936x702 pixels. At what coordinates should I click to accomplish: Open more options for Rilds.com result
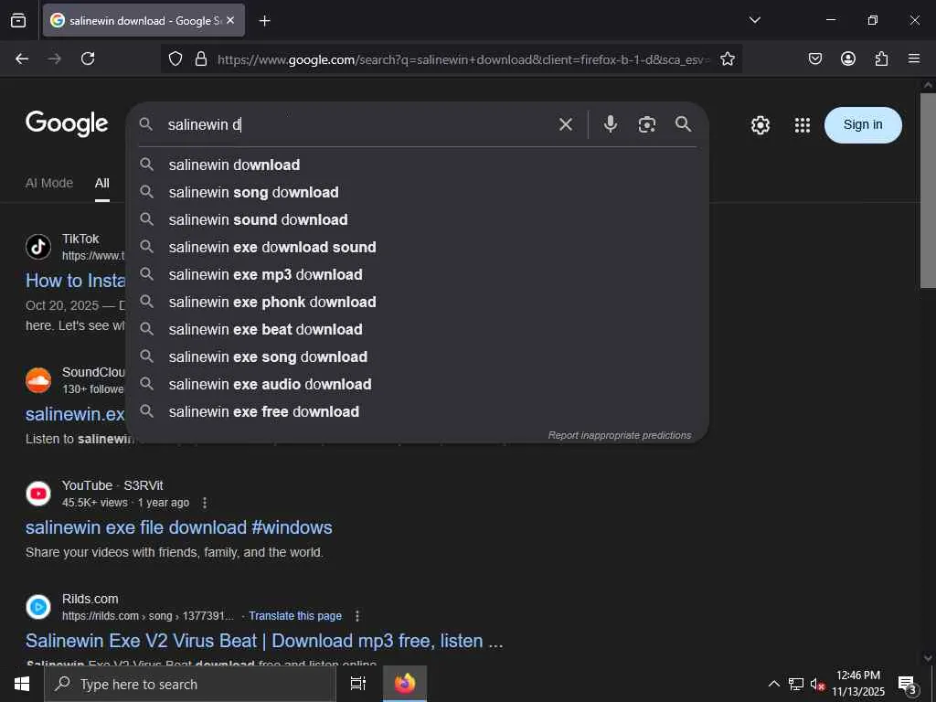[x=357, y=615]
